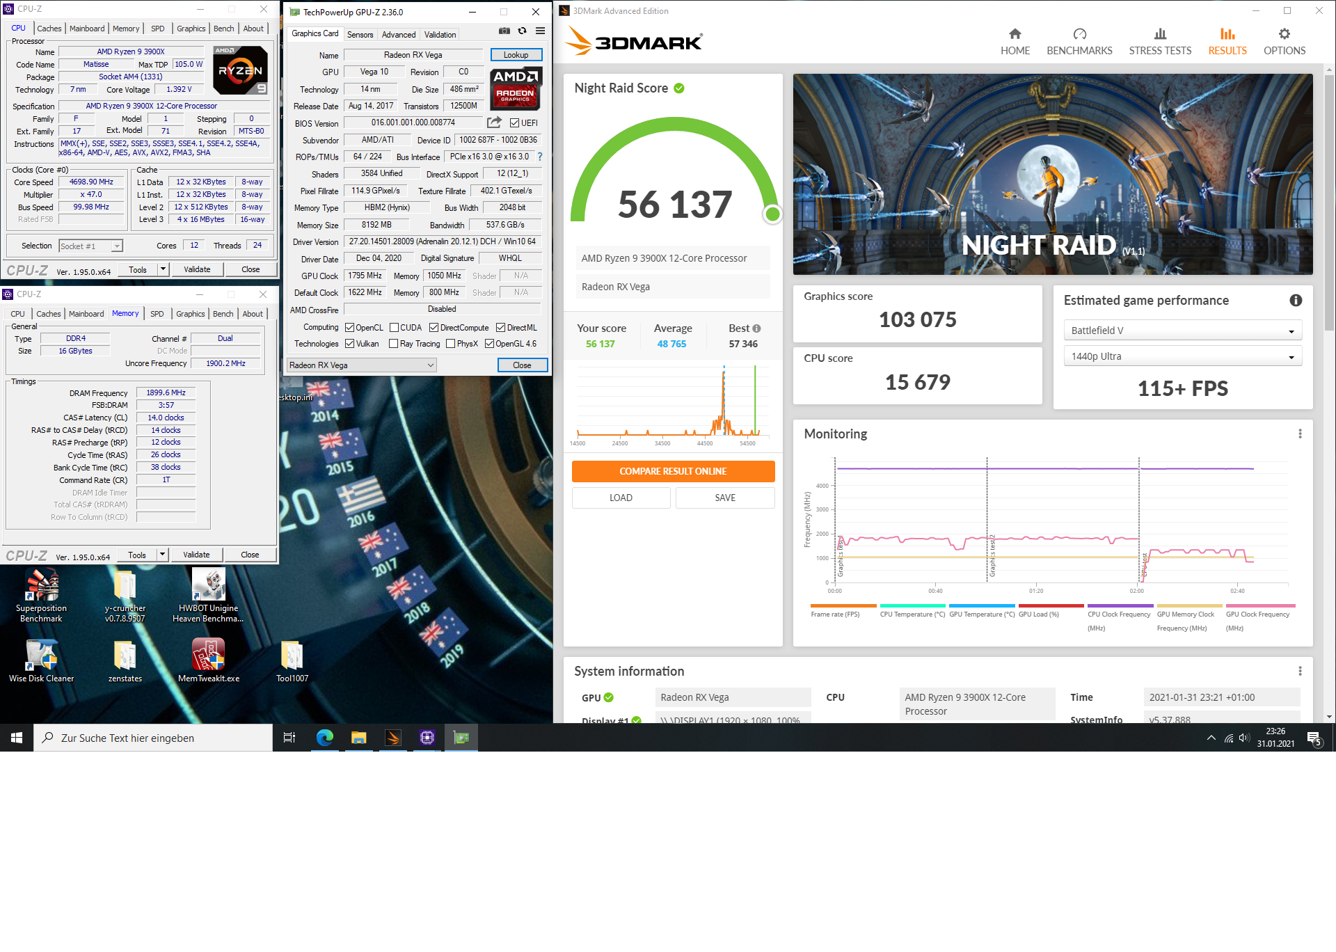Open the Monitoring panel three-dot menu
This screenshot has height=952, width=1336.
1300,434
